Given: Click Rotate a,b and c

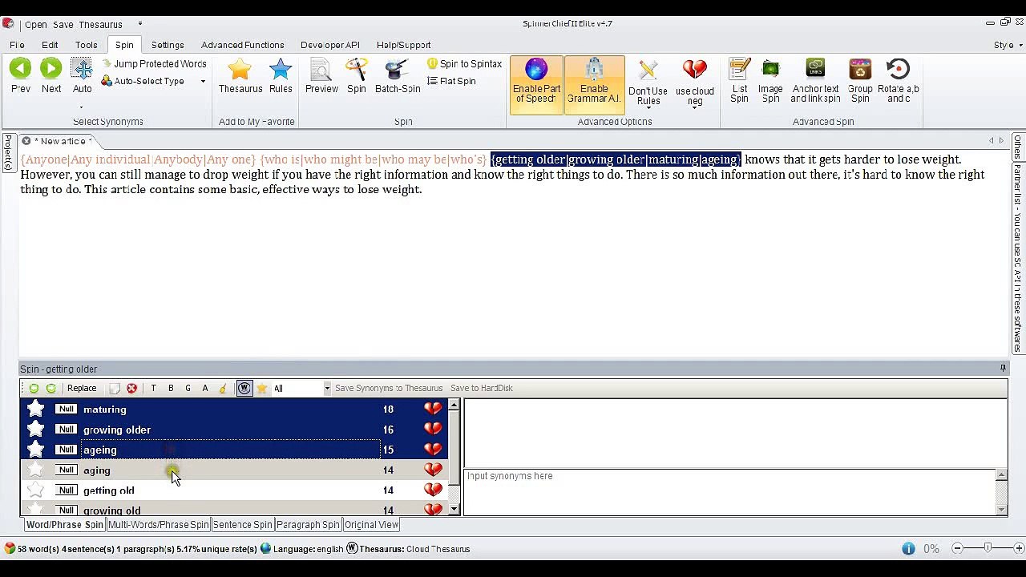Looking at the screenshot, I should [899, 81].
